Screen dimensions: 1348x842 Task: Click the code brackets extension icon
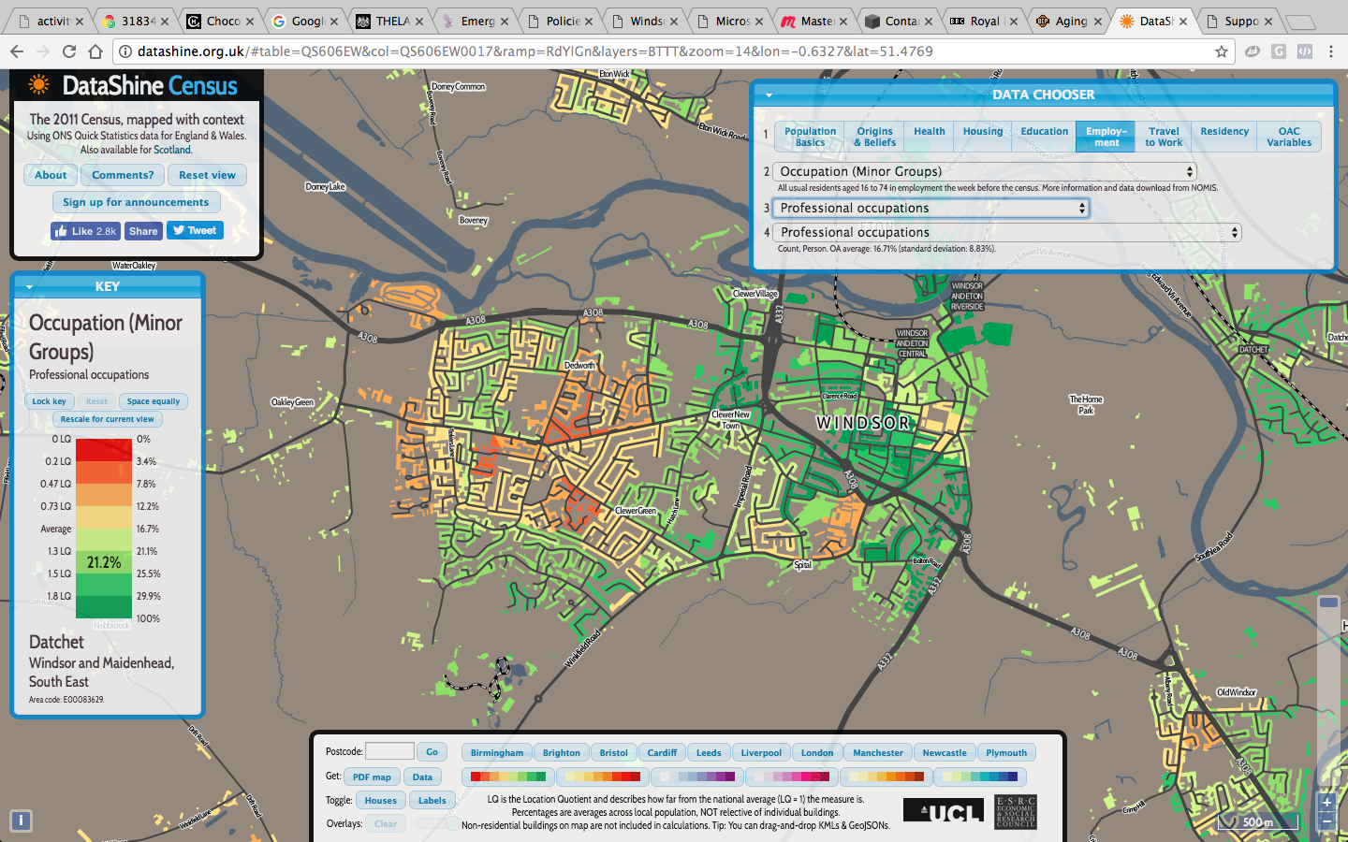pos(1305,51)
